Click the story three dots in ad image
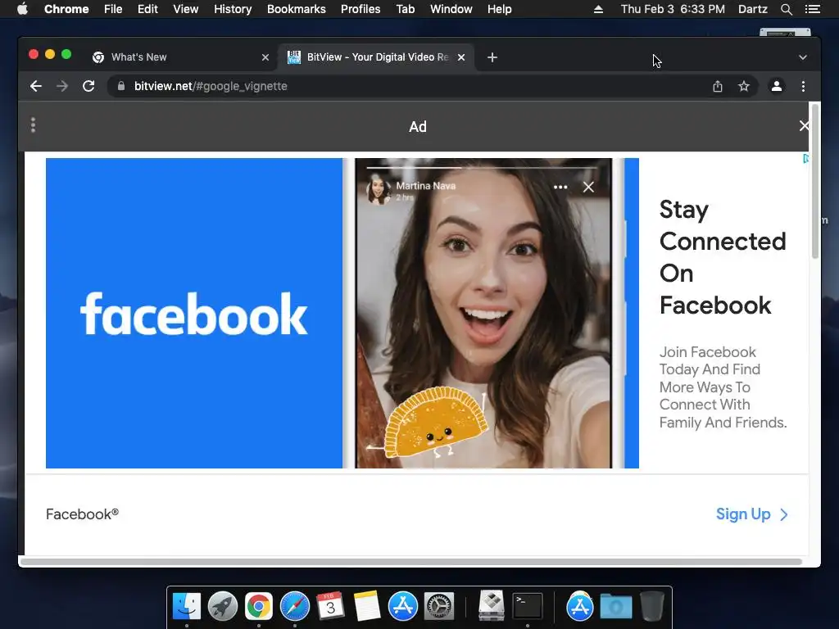 [x=560, y=187]
